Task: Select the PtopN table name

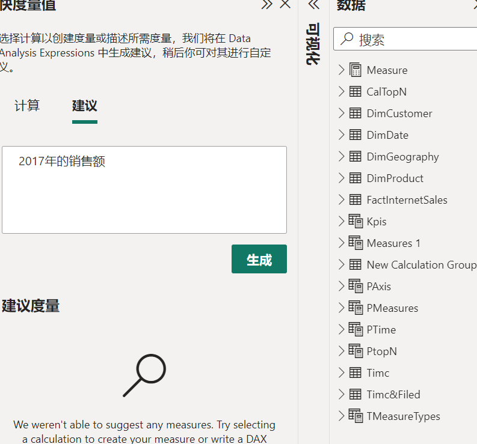Action: [x=382, y=351]
